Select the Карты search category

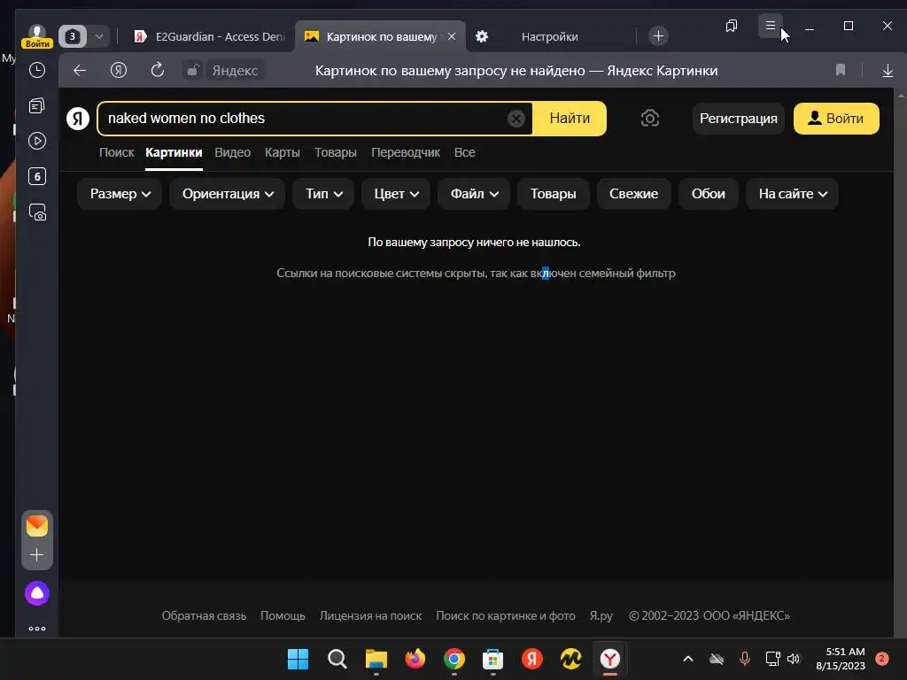[283, 152]
